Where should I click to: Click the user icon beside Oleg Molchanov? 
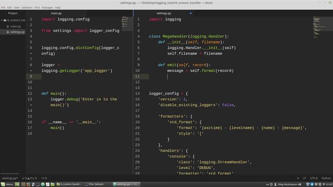coord(275,184)
